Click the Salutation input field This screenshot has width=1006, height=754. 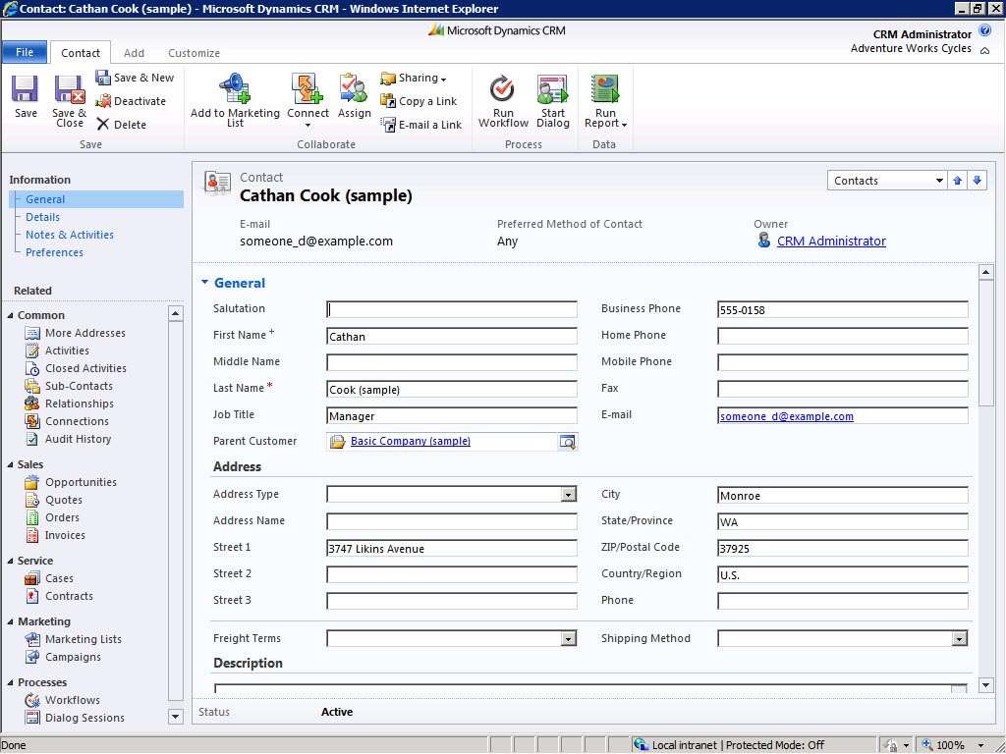[452, 309]
